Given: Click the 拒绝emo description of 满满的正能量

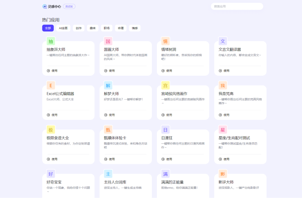Looking at the screenshot, I should pyautogui.click(x=179, y=187).
